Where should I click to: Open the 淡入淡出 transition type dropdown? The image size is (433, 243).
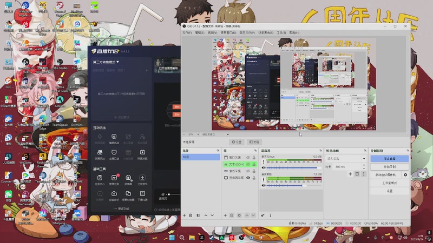pyautogui.click(x=346, y=159)
